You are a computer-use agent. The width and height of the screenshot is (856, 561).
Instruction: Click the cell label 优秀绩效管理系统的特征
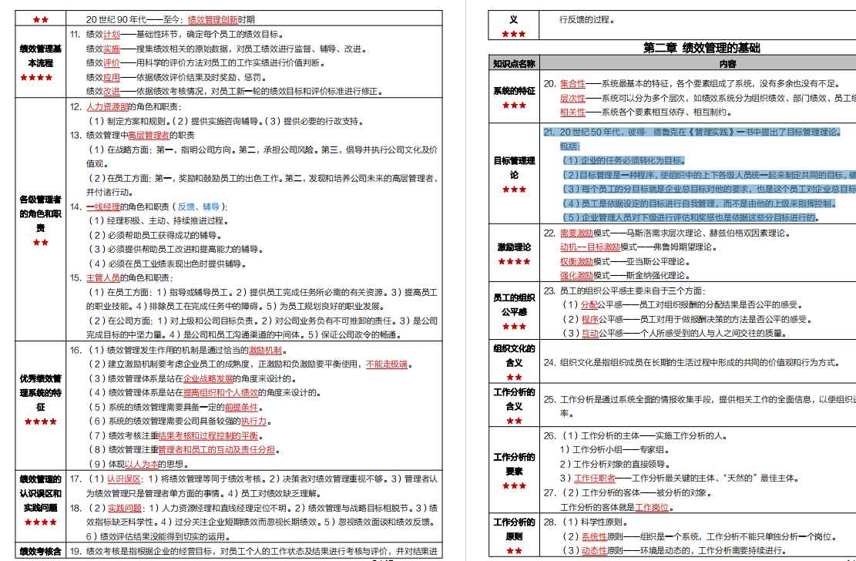40,393
